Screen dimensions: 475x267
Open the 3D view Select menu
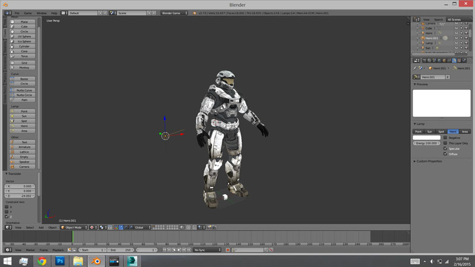click(30, 227)
